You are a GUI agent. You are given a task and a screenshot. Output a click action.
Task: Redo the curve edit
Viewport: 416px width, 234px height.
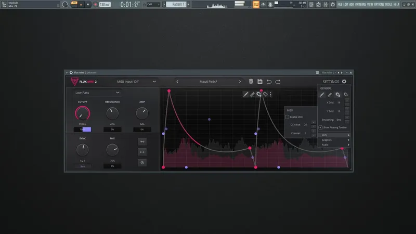[x=278, y=82]
